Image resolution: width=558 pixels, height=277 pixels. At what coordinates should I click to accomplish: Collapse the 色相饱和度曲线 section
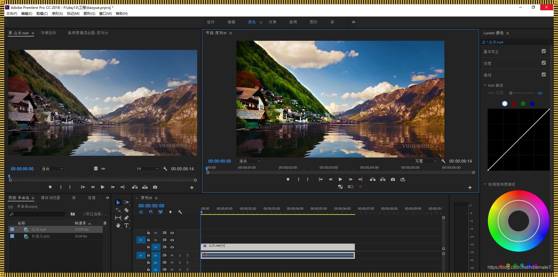(x=485, y=184)
